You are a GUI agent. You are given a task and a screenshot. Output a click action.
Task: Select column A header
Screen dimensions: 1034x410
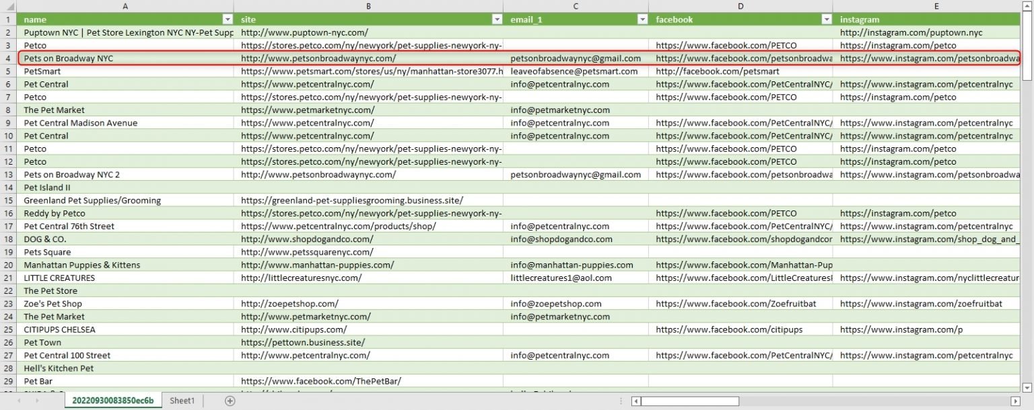point(125,5)
